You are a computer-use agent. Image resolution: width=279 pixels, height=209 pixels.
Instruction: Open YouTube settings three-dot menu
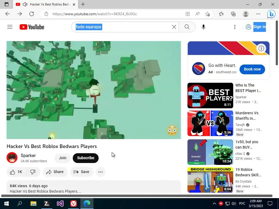[235, 27]
